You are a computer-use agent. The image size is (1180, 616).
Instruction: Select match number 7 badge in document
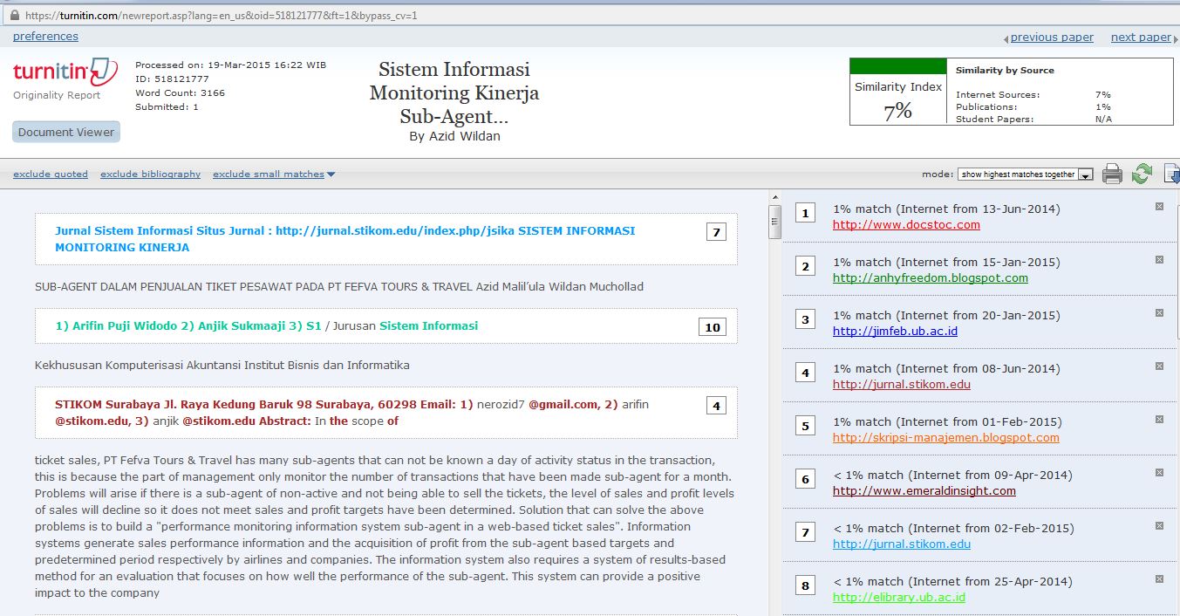(716, 232)
